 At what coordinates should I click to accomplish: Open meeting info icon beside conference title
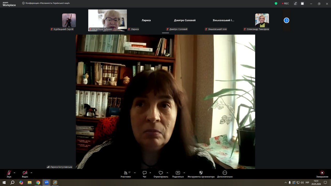[x=24, y=3]
